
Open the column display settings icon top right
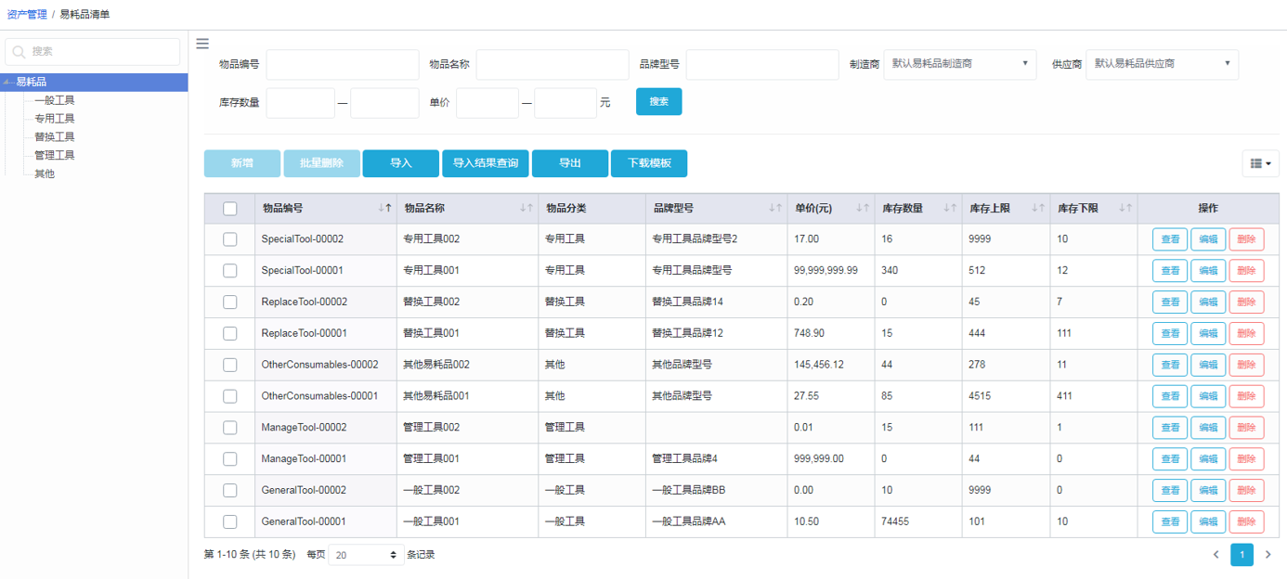1260,163
